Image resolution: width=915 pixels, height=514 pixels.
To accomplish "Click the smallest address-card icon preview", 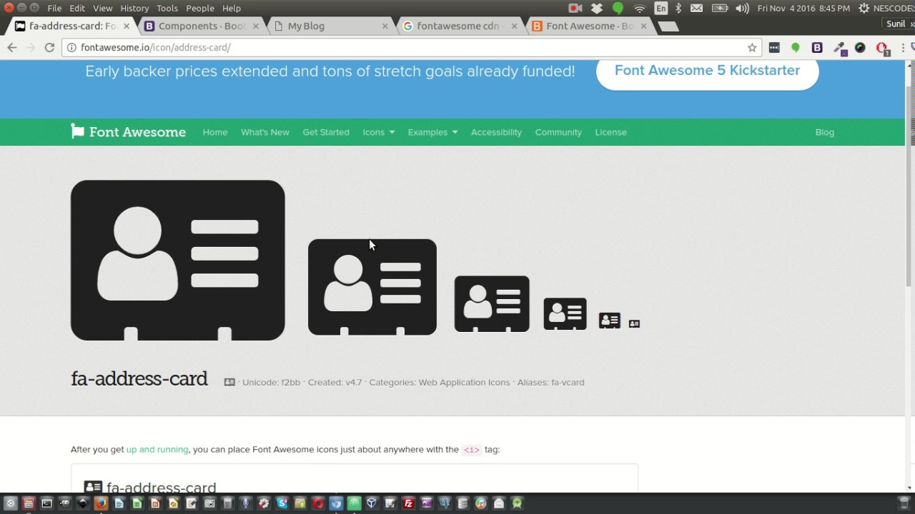I will (634, 324).
